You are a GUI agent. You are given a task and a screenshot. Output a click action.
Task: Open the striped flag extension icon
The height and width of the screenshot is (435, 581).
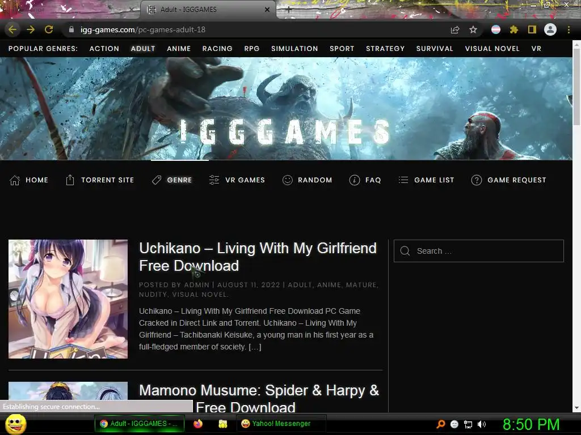(496, 29)
